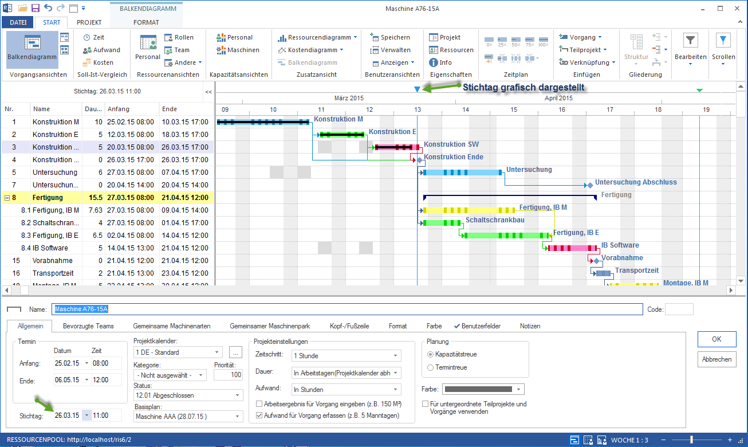Toggle Für untergeordnete Teilprojekte checkbox

(x=426, y=404)
